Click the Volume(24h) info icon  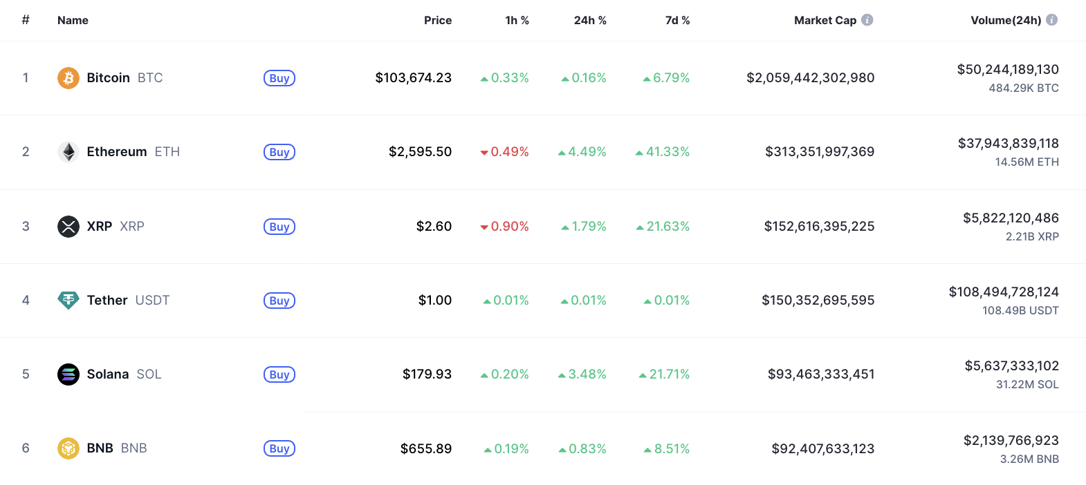(x=1051, y=20)
